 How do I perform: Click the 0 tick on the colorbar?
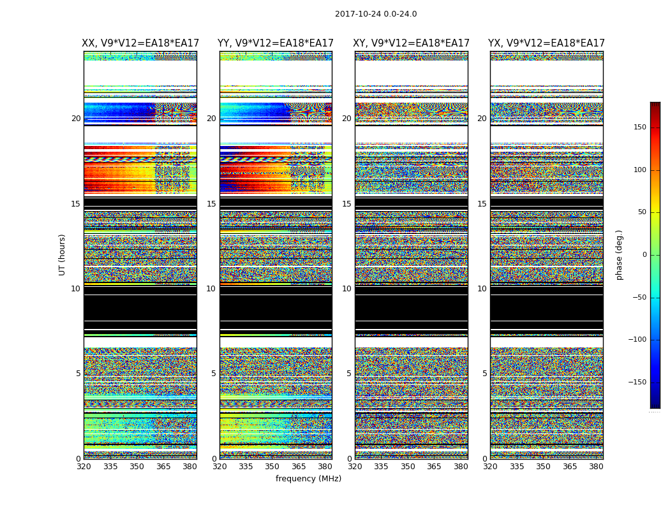tap(644, 255)
